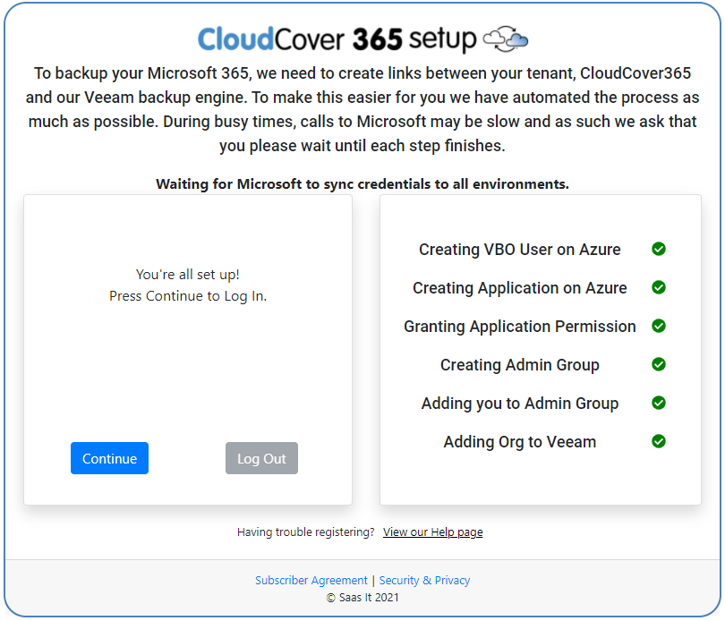Click the '© Saas It 2021' copyright text
The image size is (725, 621).
362,598
